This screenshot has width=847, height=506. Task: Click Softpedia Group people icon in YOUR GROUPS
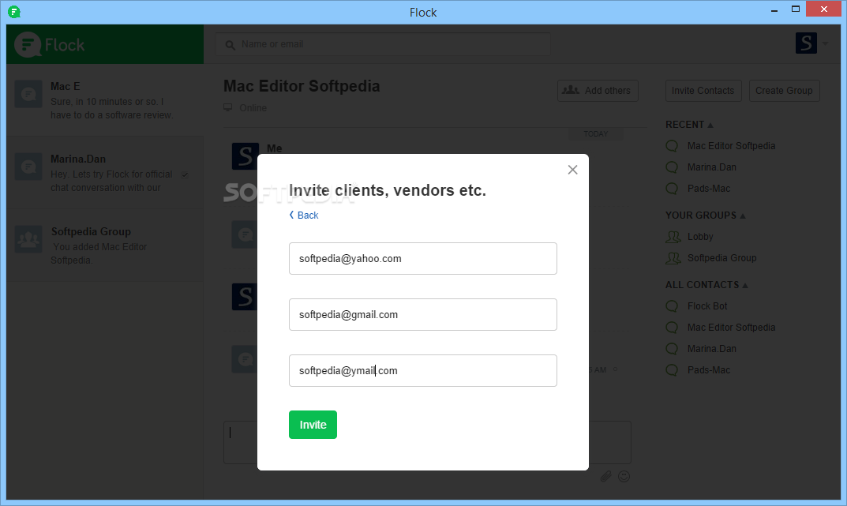pyautogui.click(x=673, y=258)
